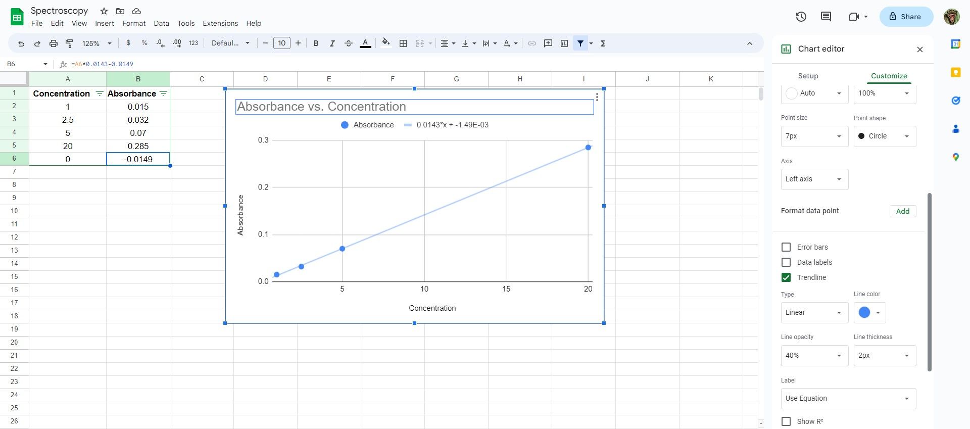970x429 pixels.
Task: Open the zoom level dropdown
Action: [97, 43]
